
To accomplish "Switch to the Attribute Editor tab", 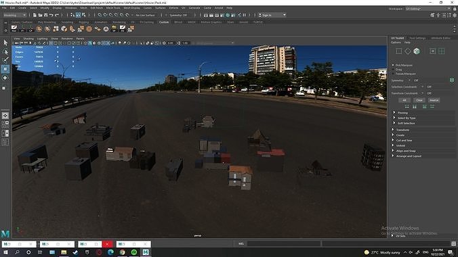I will point(440,38).
